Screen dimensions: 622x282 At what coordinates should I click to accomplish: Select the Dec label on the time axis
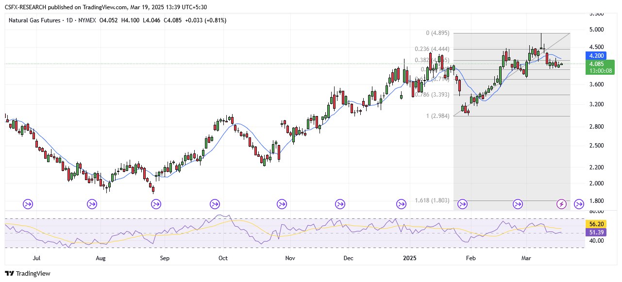pos(348,259)
